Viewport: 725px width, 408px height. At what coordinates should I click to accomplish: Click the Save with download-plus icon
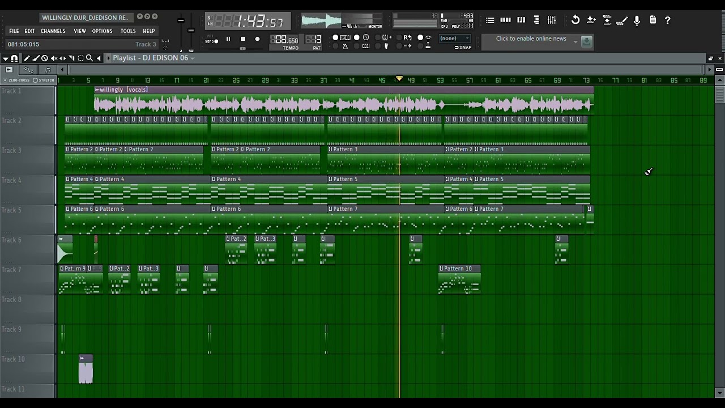tap(591, 20)
